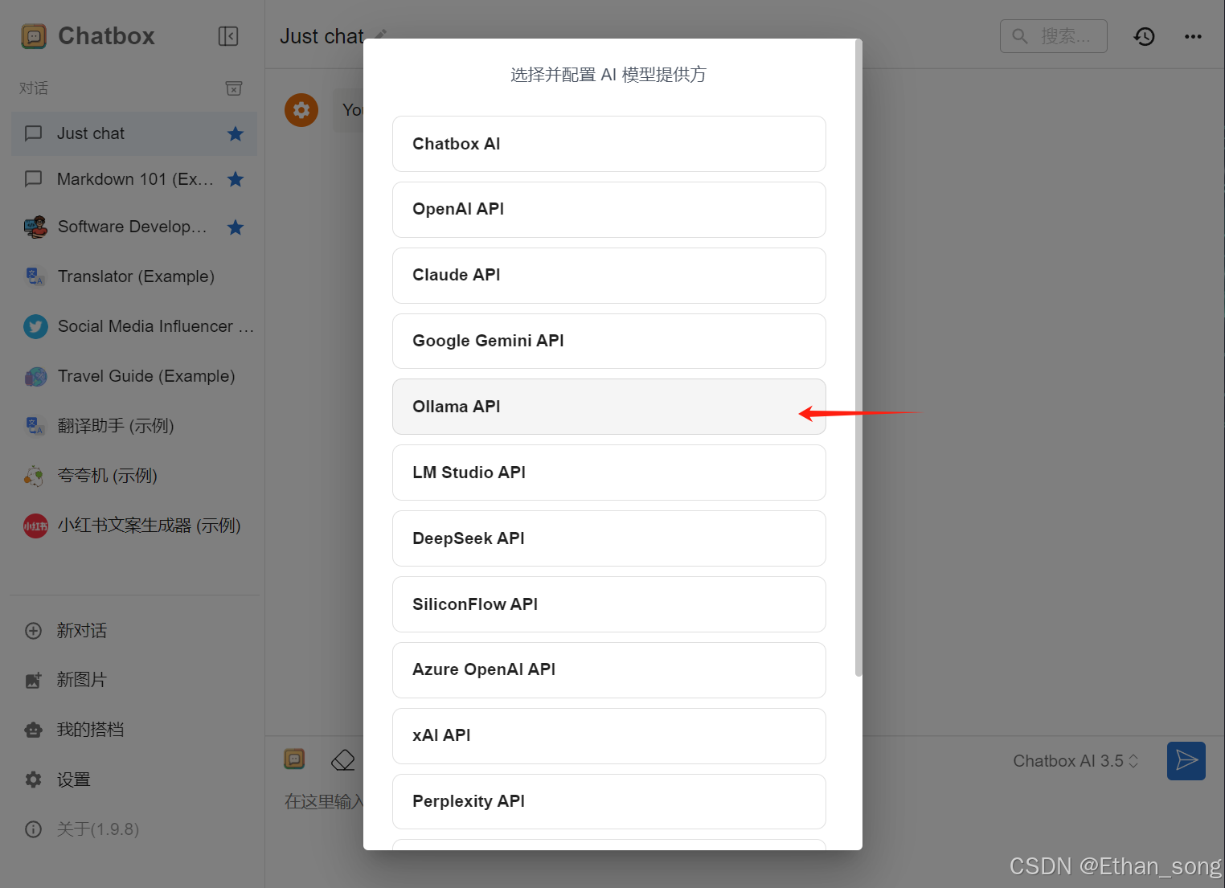Click the blue send message button
This screenshot has width=1225, height=888.
coord(1186,761)
